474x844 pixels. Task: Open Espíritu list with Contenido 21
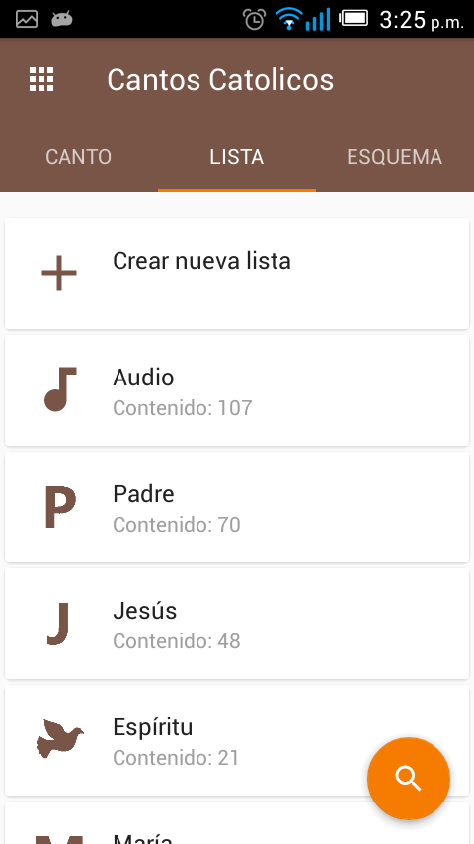pos(237,740)
